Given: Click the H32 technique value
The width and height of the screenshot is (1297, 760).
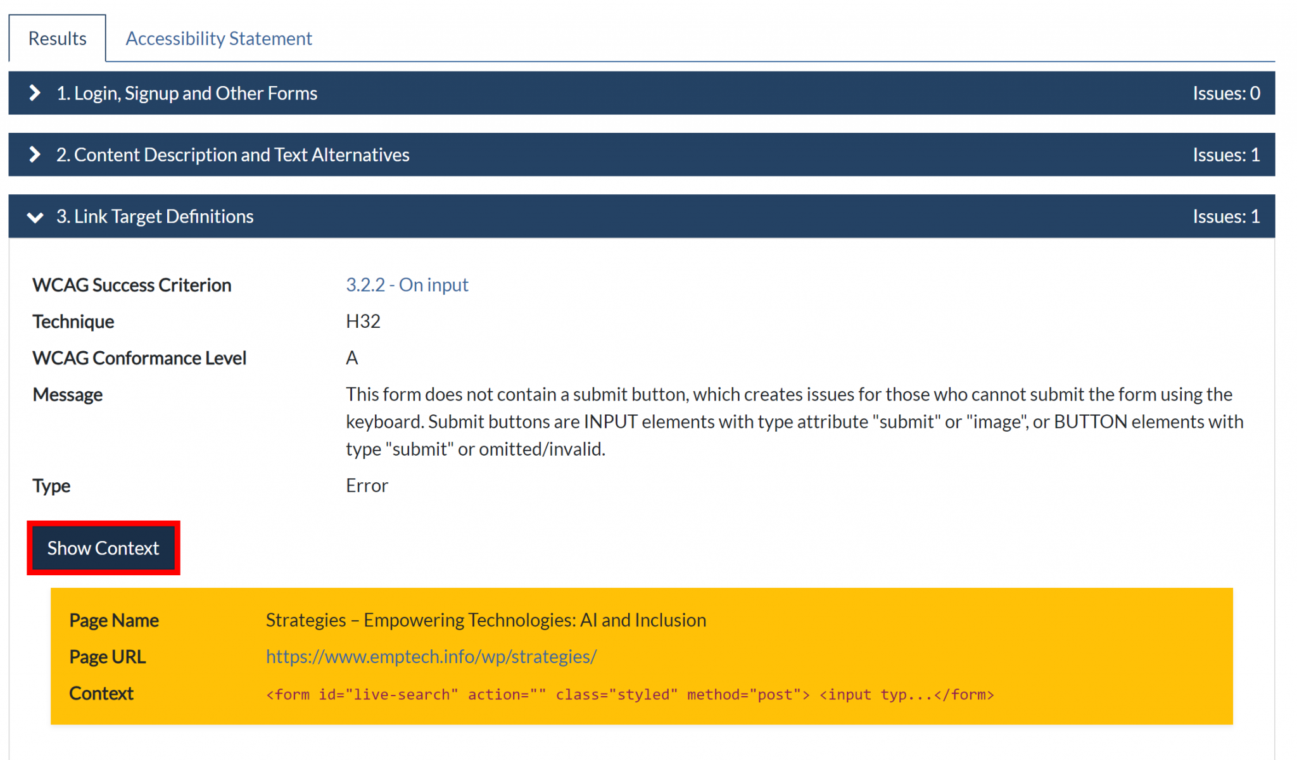Looking at the screenshot, I should [363, 321].
